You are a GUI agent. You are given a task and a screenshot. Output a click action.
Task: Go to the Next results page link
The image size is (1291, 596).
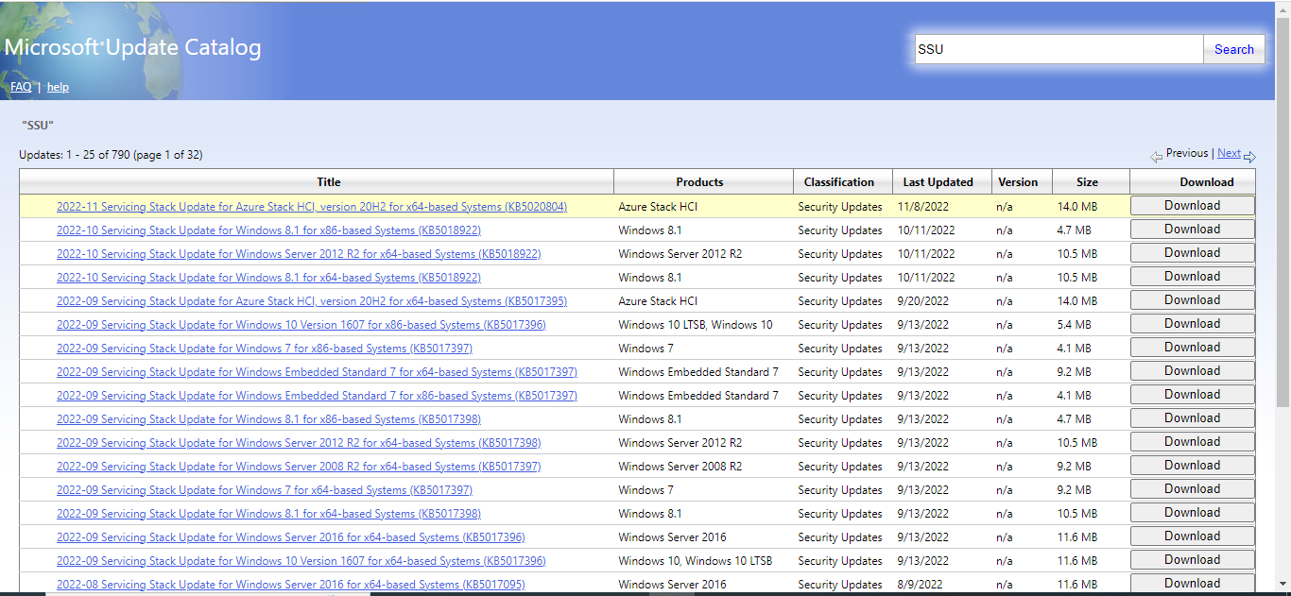(x=1229, y=153)
